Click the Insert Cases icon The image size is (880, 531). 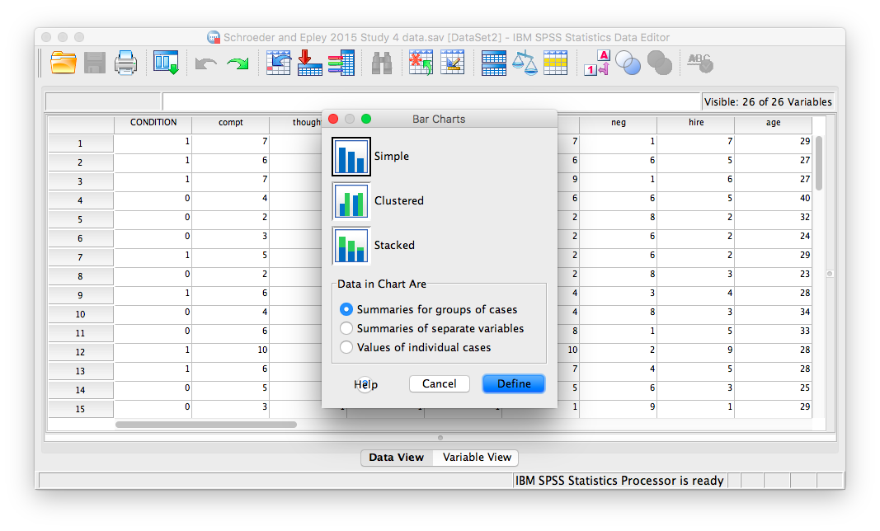[421, 63]
